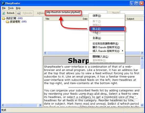Click headline list right scroll arrow
Screen dimensions: 145x113
pyautogui.click(x=142, y=53)
